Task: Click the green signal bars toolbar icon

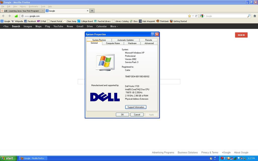Action: click(16, 16)
